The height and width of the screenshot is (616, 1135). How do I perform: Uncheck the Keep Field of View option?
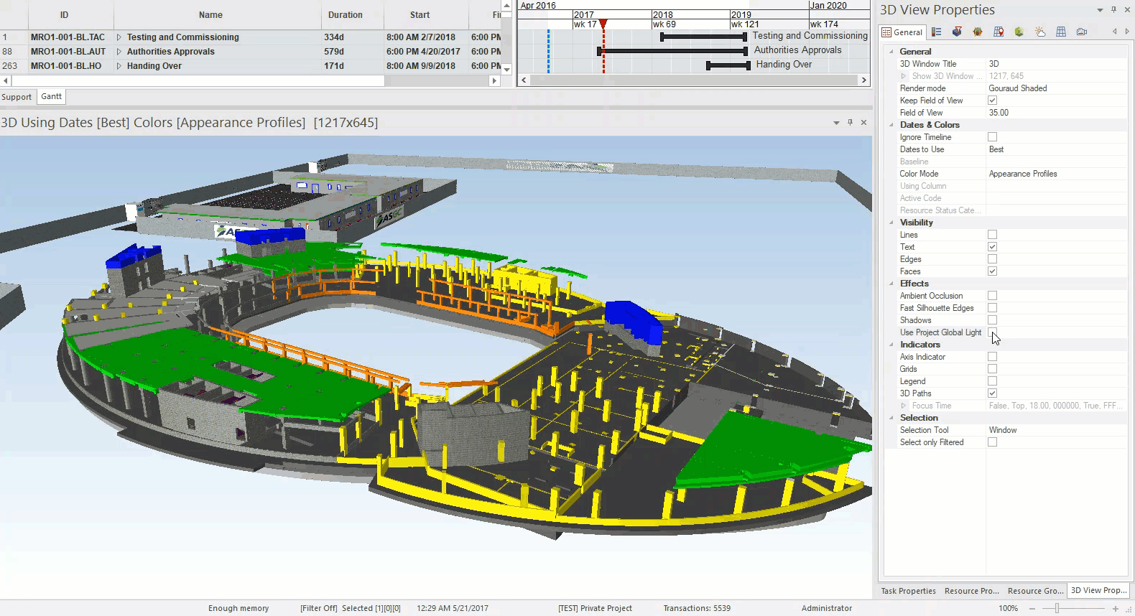pyautogui.click(x=992, y=101)
